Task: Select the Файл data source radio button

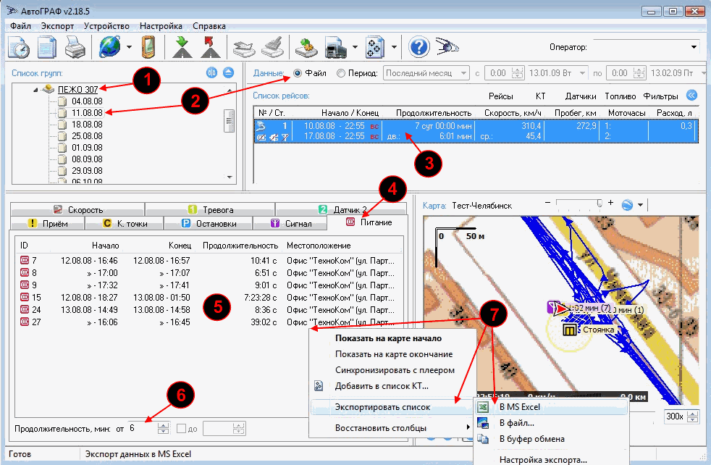Action: 298,73
